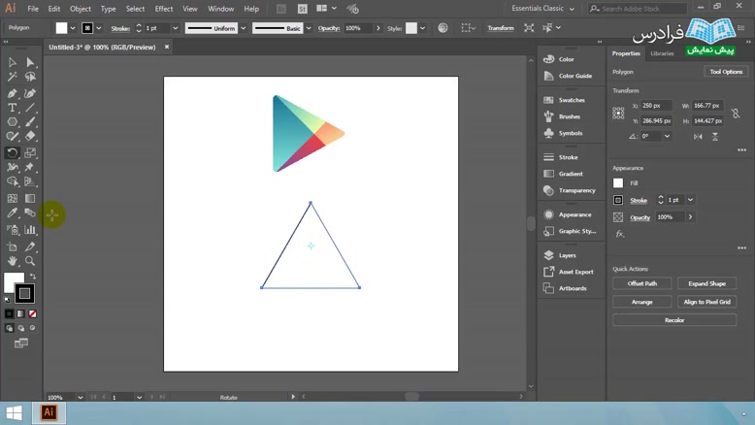The height and width of the screenshot is (425, 755).
Task: Flip the shape vertically
Action: point(715,137)
